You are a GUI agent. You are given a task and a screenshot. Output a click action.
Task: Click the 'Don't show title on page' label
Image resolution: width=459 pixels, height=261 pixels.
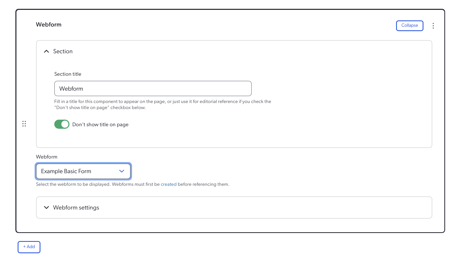(x=100, y=124)
